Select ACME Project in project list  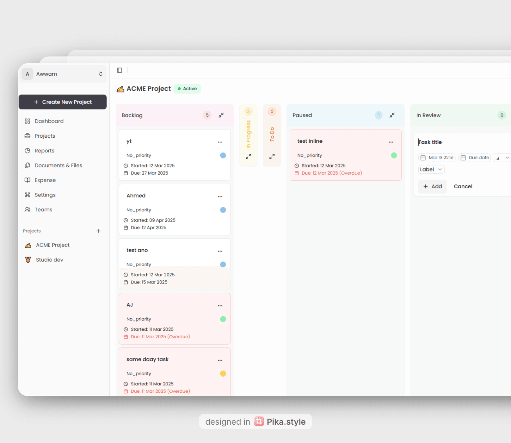click(53, 245)
